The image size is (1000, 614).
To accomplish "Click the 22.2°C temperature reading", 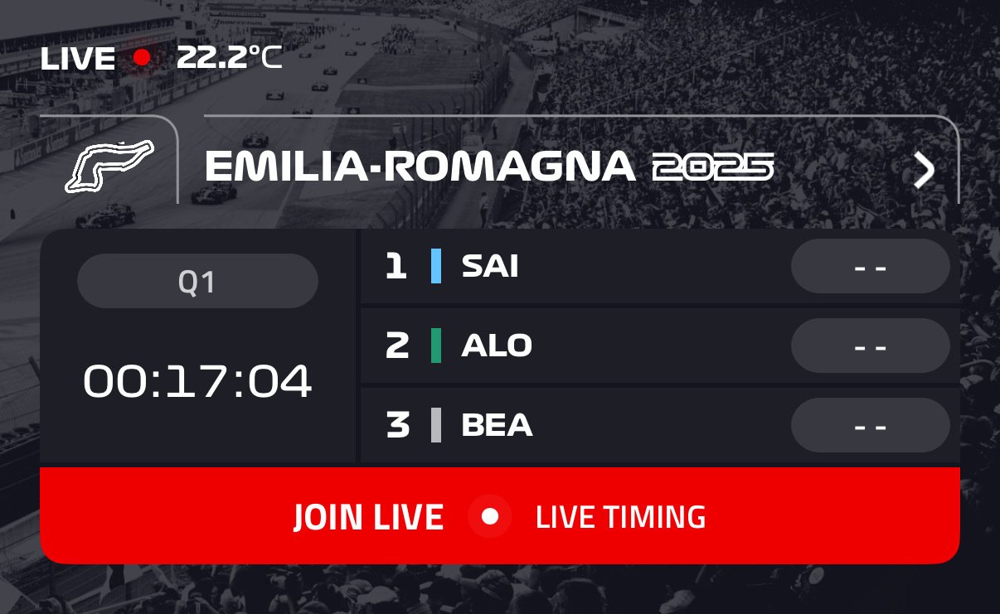I will 230,58.
